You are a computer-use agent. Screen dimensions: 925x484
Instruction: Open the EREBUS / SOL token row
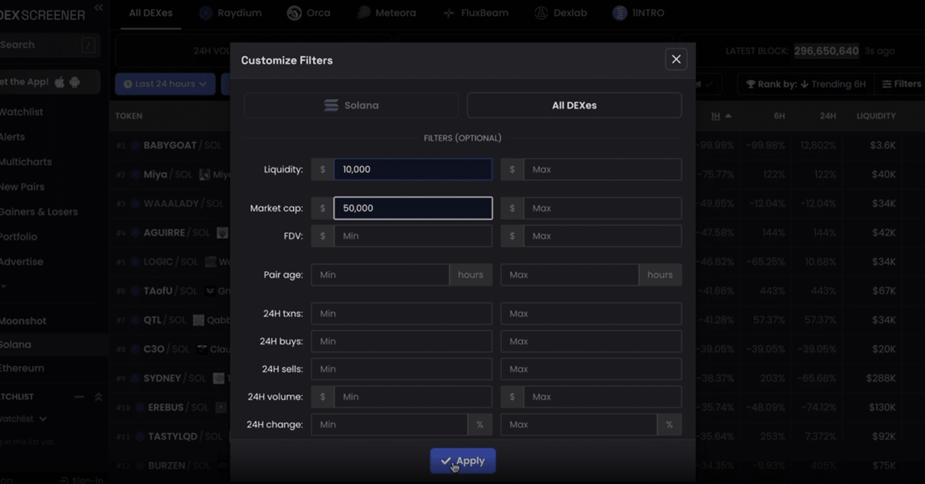(x=170, y=407)
